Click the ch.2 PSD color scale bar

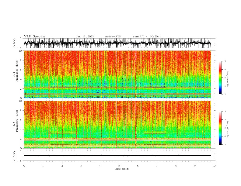pyautogui.click(x=220, y=128)
